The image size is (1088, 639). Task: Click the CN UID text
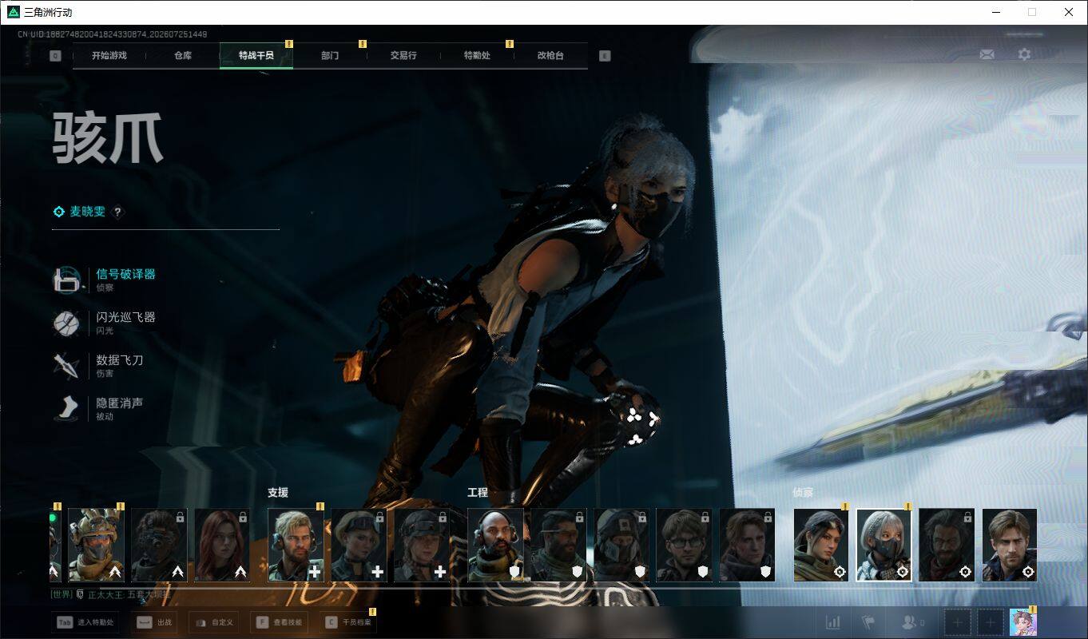[x=113, y=34]
